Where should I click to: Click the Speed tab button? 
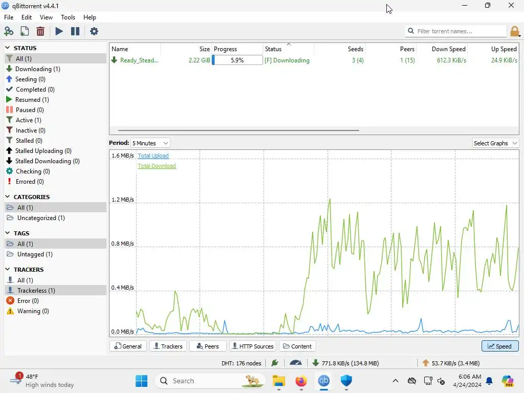(x=500, y=346)
